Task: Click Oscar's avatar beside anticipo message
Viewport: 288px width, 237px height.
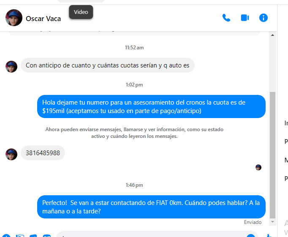Action: pos(11,67)
